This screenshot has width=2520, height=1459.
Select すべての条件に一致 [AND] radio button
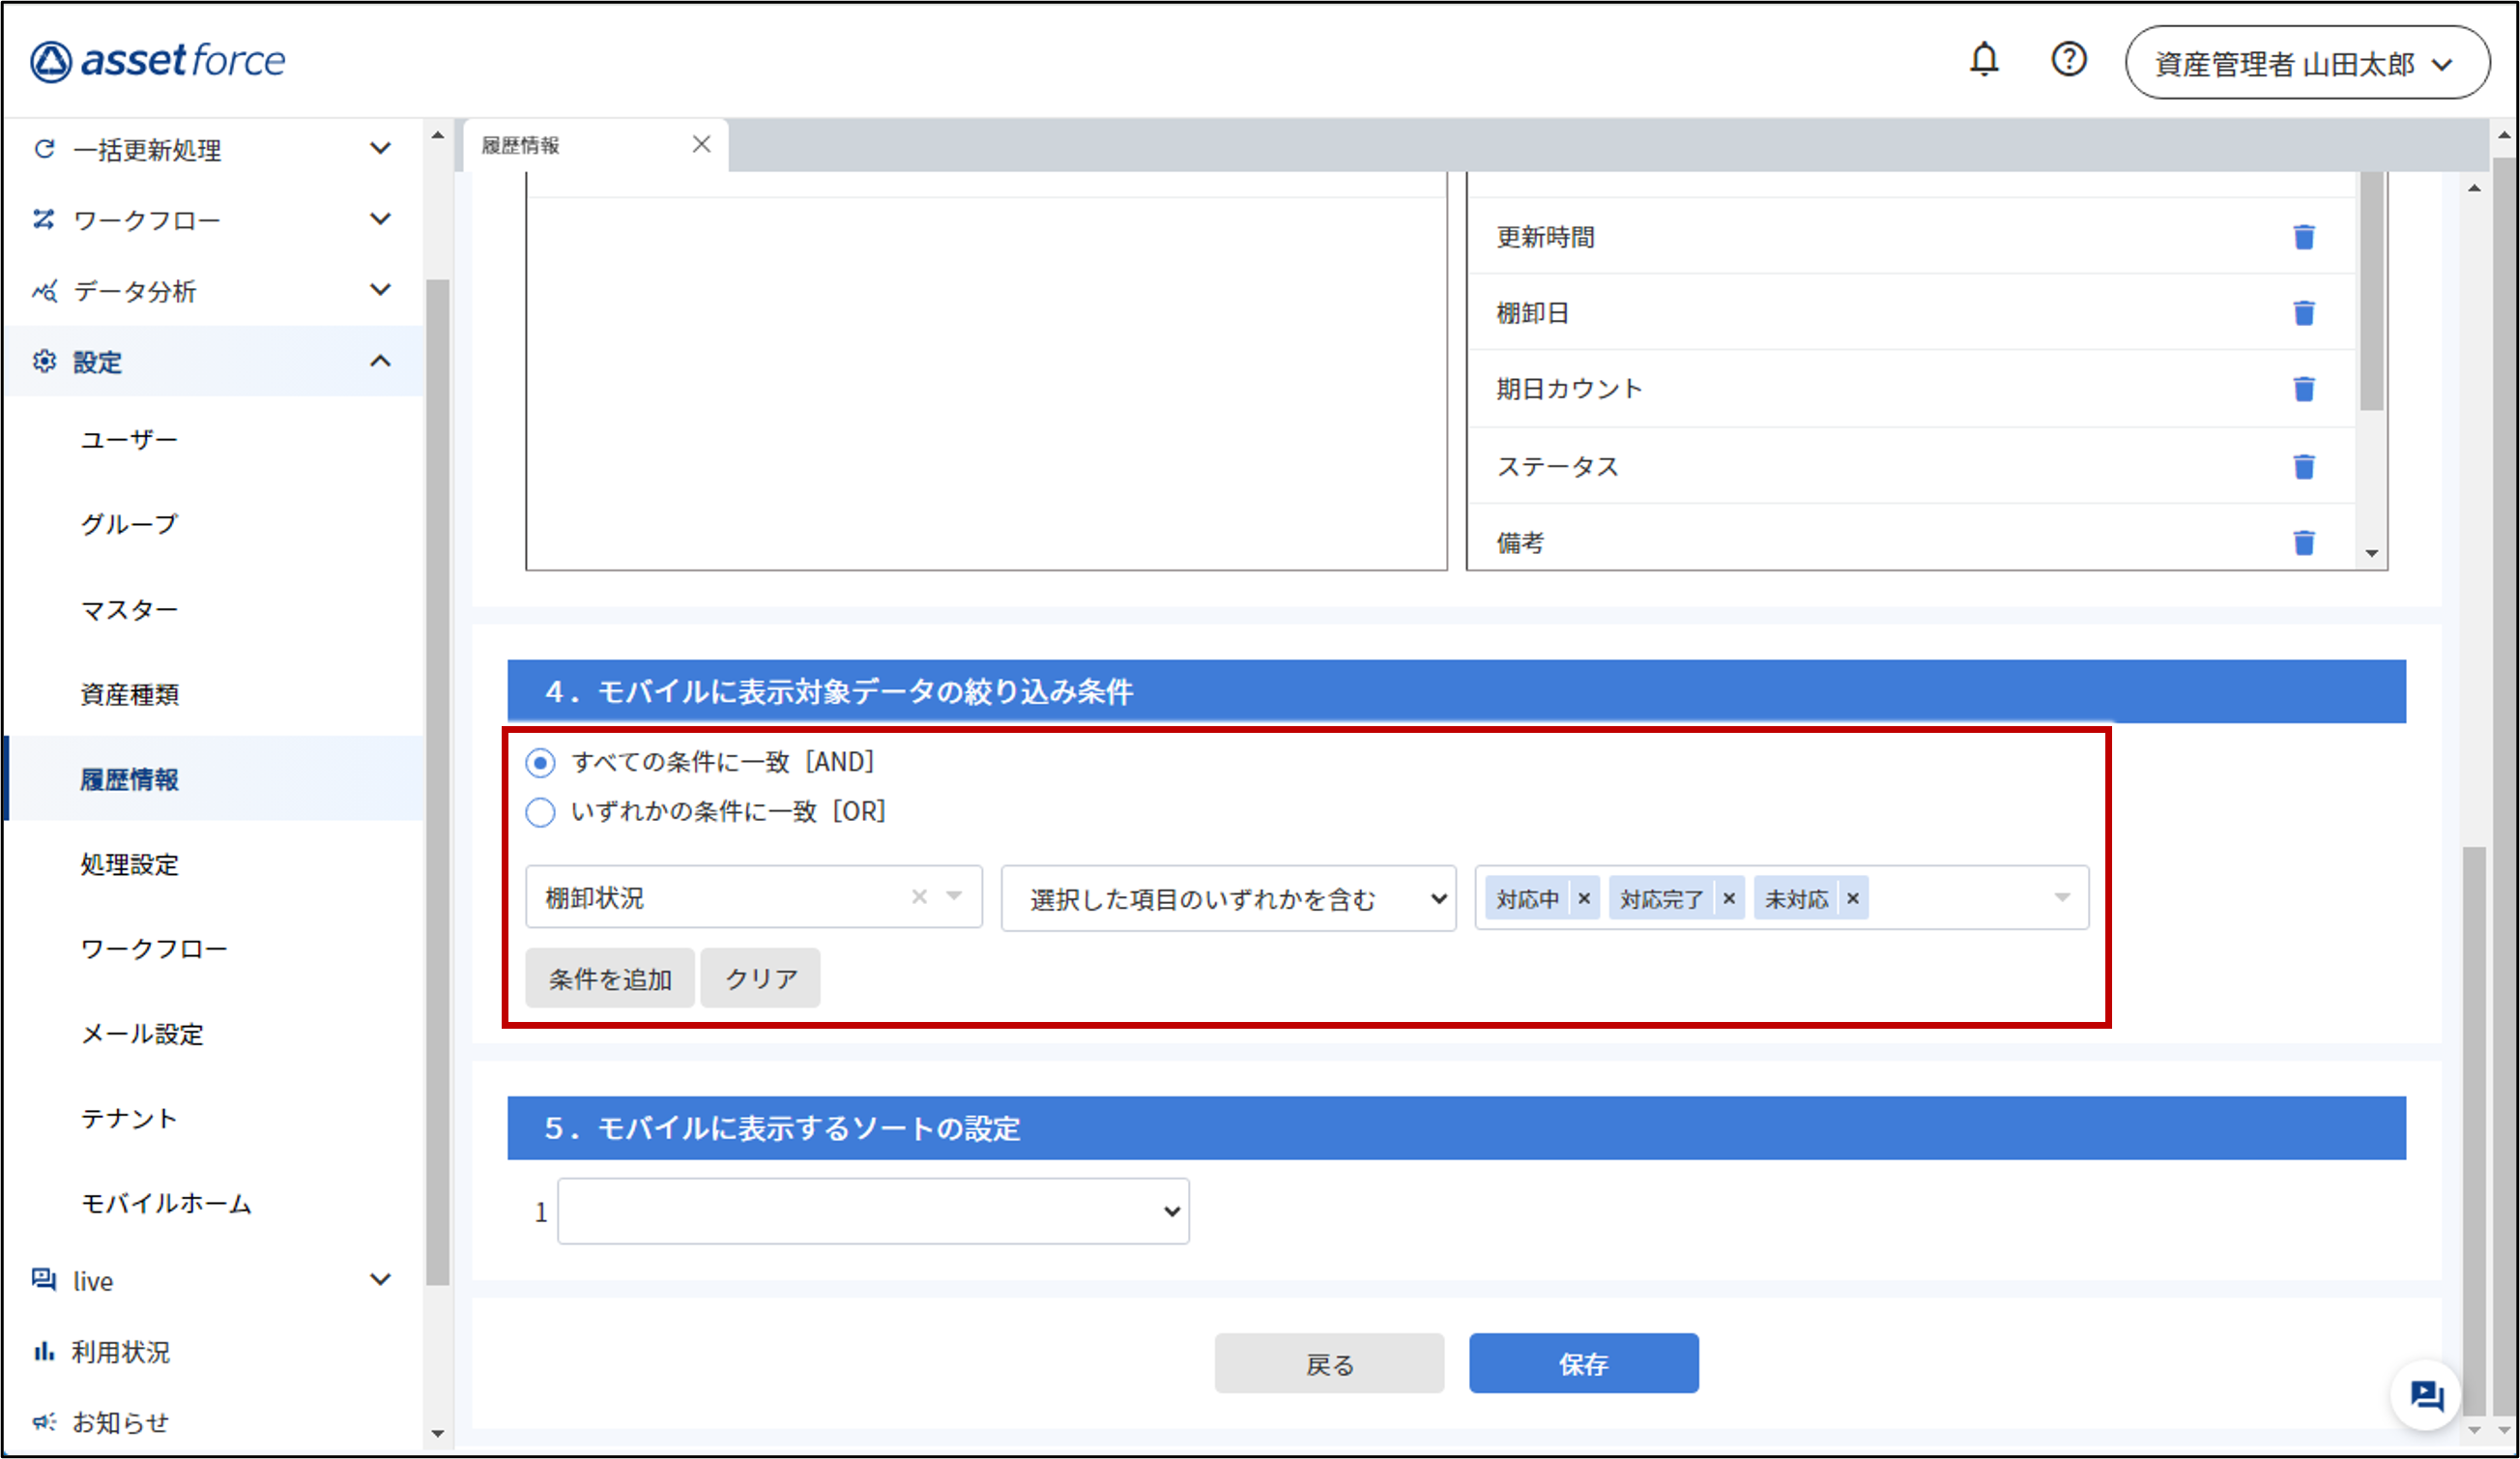point(541,763)
